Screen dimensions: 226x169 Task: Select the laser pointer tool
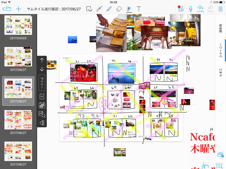pos(99,9)
